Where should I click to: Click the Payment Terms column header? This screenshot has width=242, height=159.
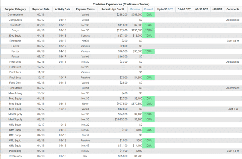(85, 9)
